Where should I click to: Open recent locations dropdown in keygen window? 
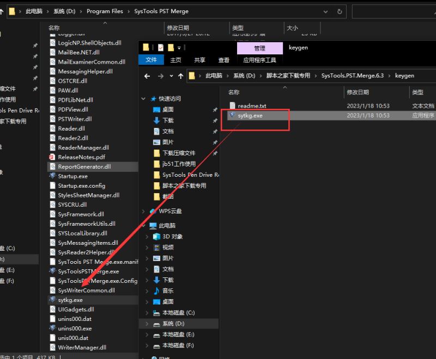tap(171, 76)
